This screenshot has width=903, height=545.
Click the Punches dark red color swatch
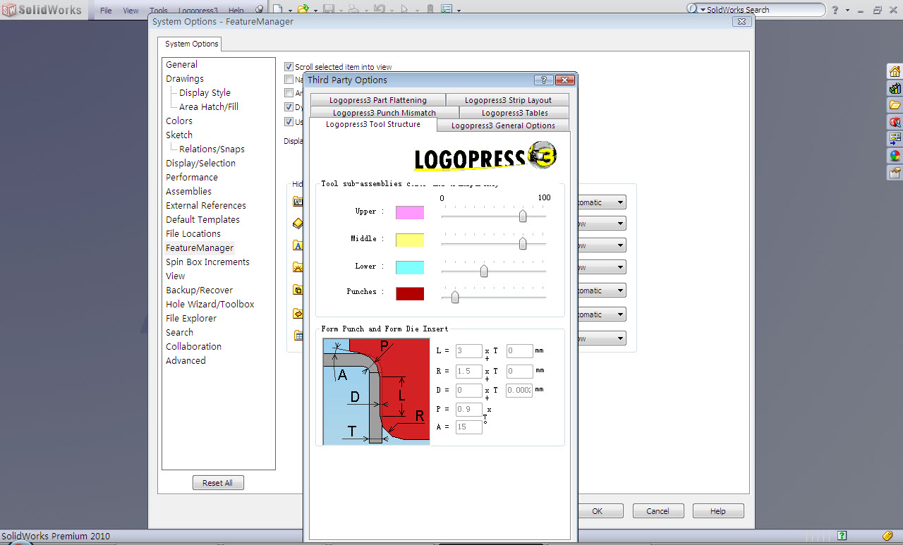(410, 293)
